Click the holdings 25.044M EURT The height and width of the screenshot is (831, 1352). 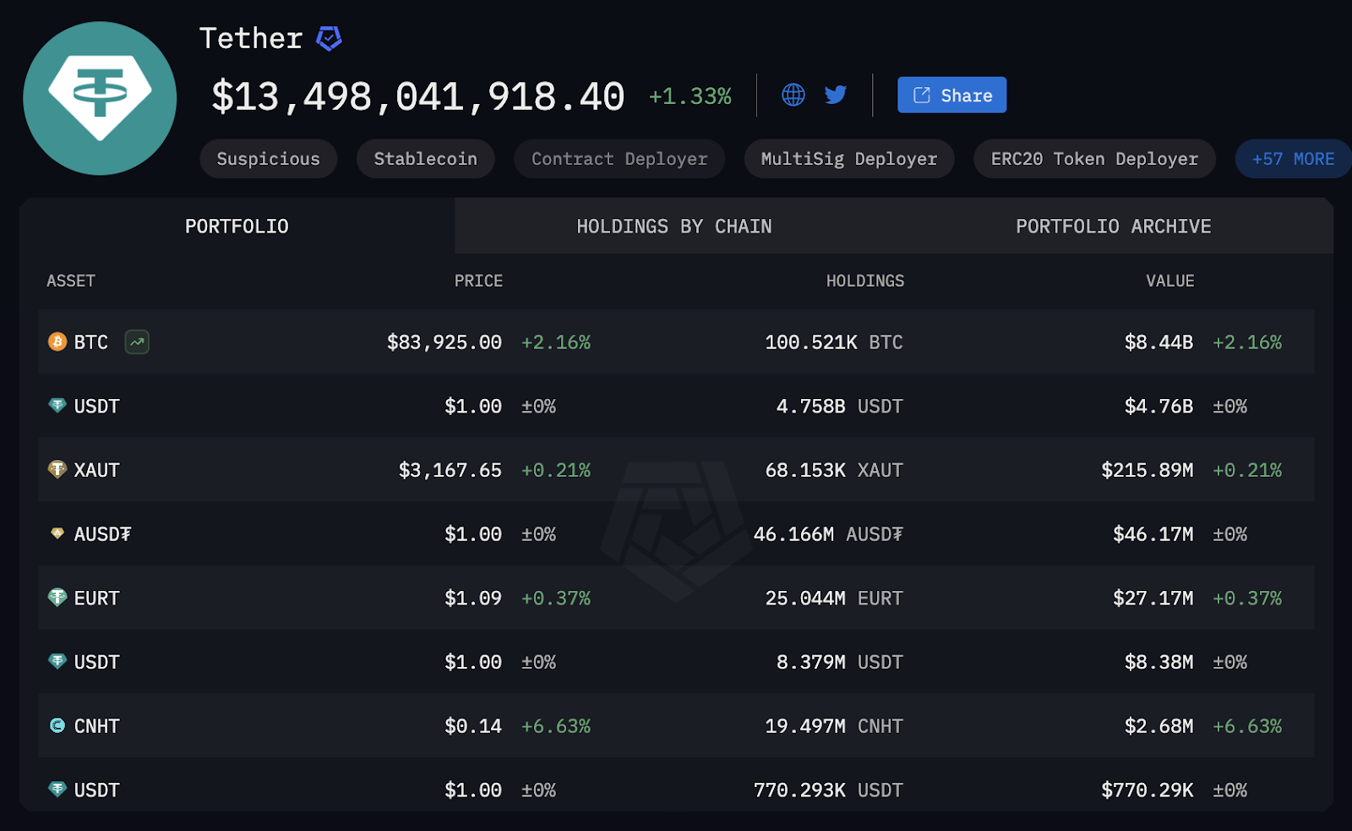(x=834, y=599)
